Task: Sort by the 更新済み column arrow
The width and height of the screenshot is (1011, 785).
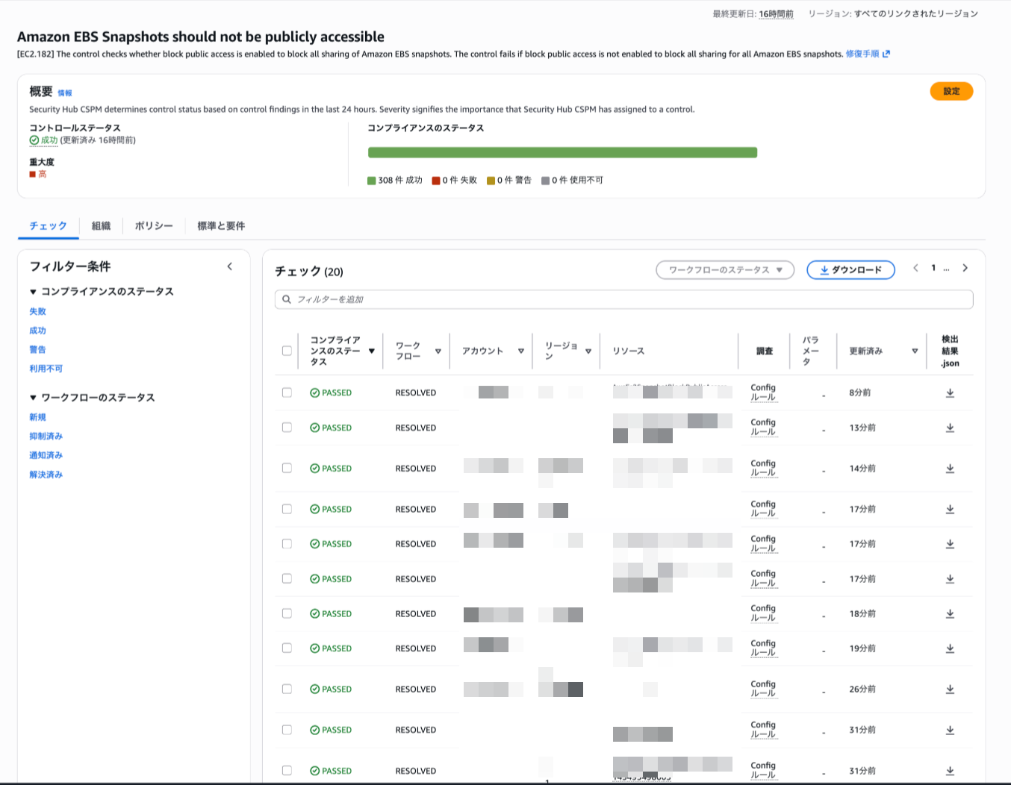Action: coord(915,351)
